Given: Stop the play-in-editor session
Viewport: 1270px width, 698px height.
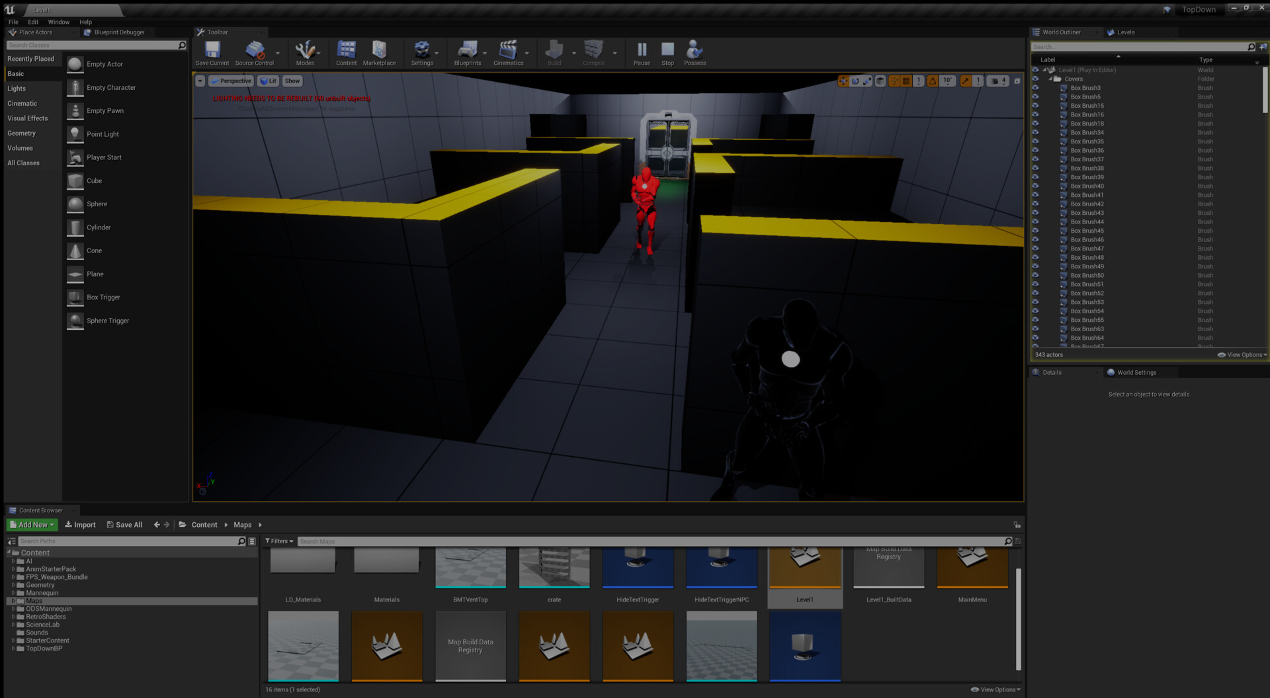Looking at the screenshot, I should point(667,53).
